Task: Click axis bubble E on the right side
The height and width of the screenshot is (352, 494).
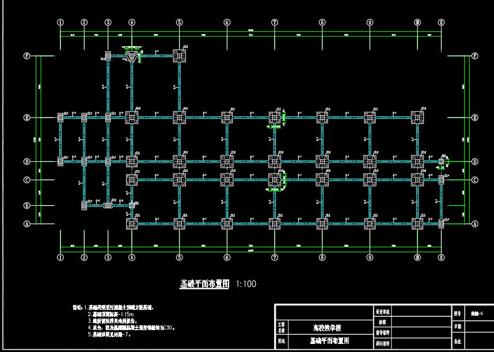Action: [475, 118]
